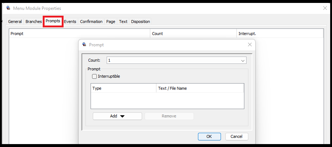Screen dimensions: 332x147
Task: Enable the Interruptible checkbox
Action: [95, 76]
